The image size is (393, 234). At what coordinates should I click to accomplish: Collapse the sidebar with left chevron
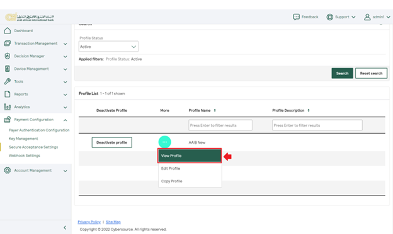tap(65, 228)
